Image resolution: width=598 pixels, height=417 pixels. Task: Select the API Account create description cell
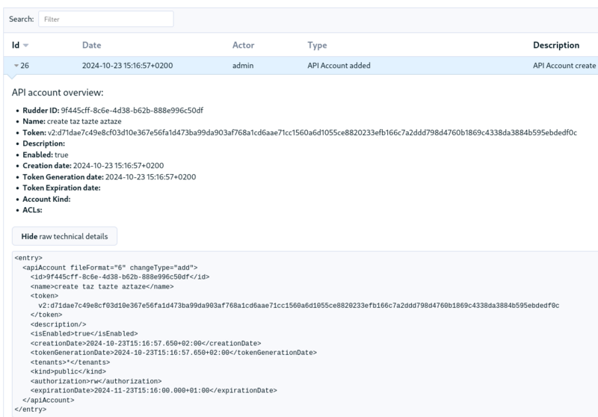[x=564, y=66]
